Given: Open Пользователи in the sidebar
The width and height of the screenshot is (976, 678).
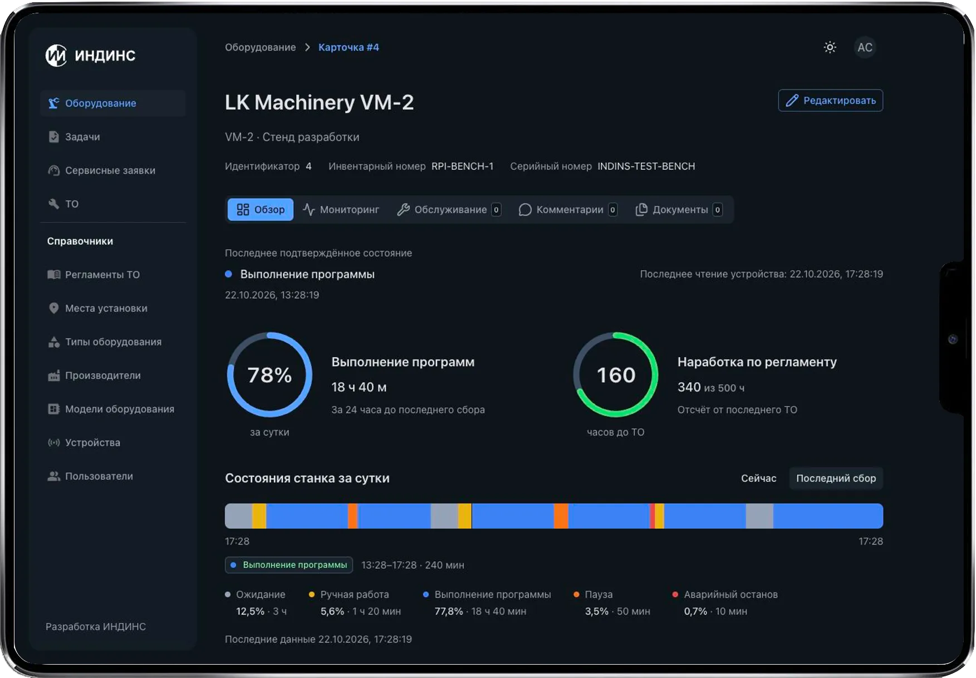Looking at the screenshot, I should tap(113, 476).
